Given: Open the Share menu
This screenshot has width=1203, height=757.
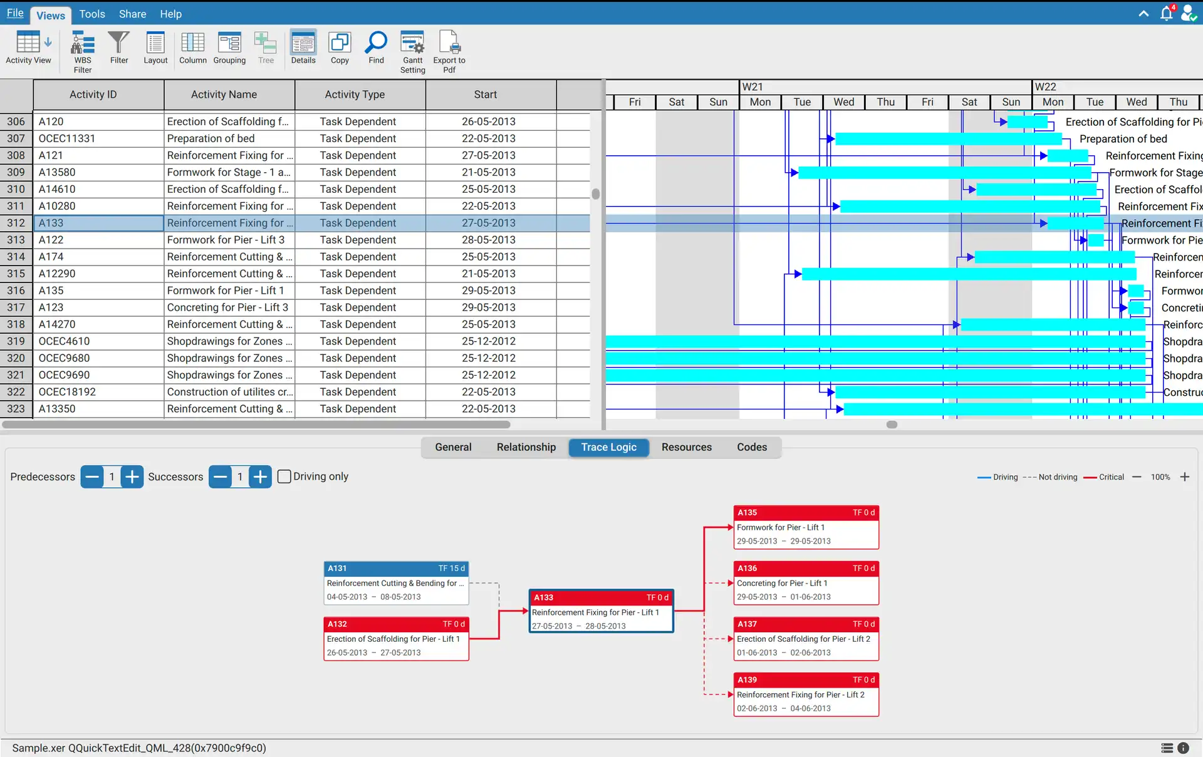Looking at the screenshot, I should [133, 14].
